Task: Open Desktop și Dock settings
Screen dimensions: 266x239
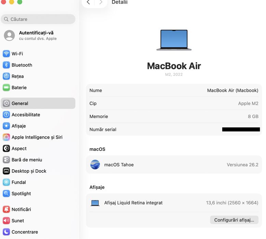Action: click(x=38, y=171)
